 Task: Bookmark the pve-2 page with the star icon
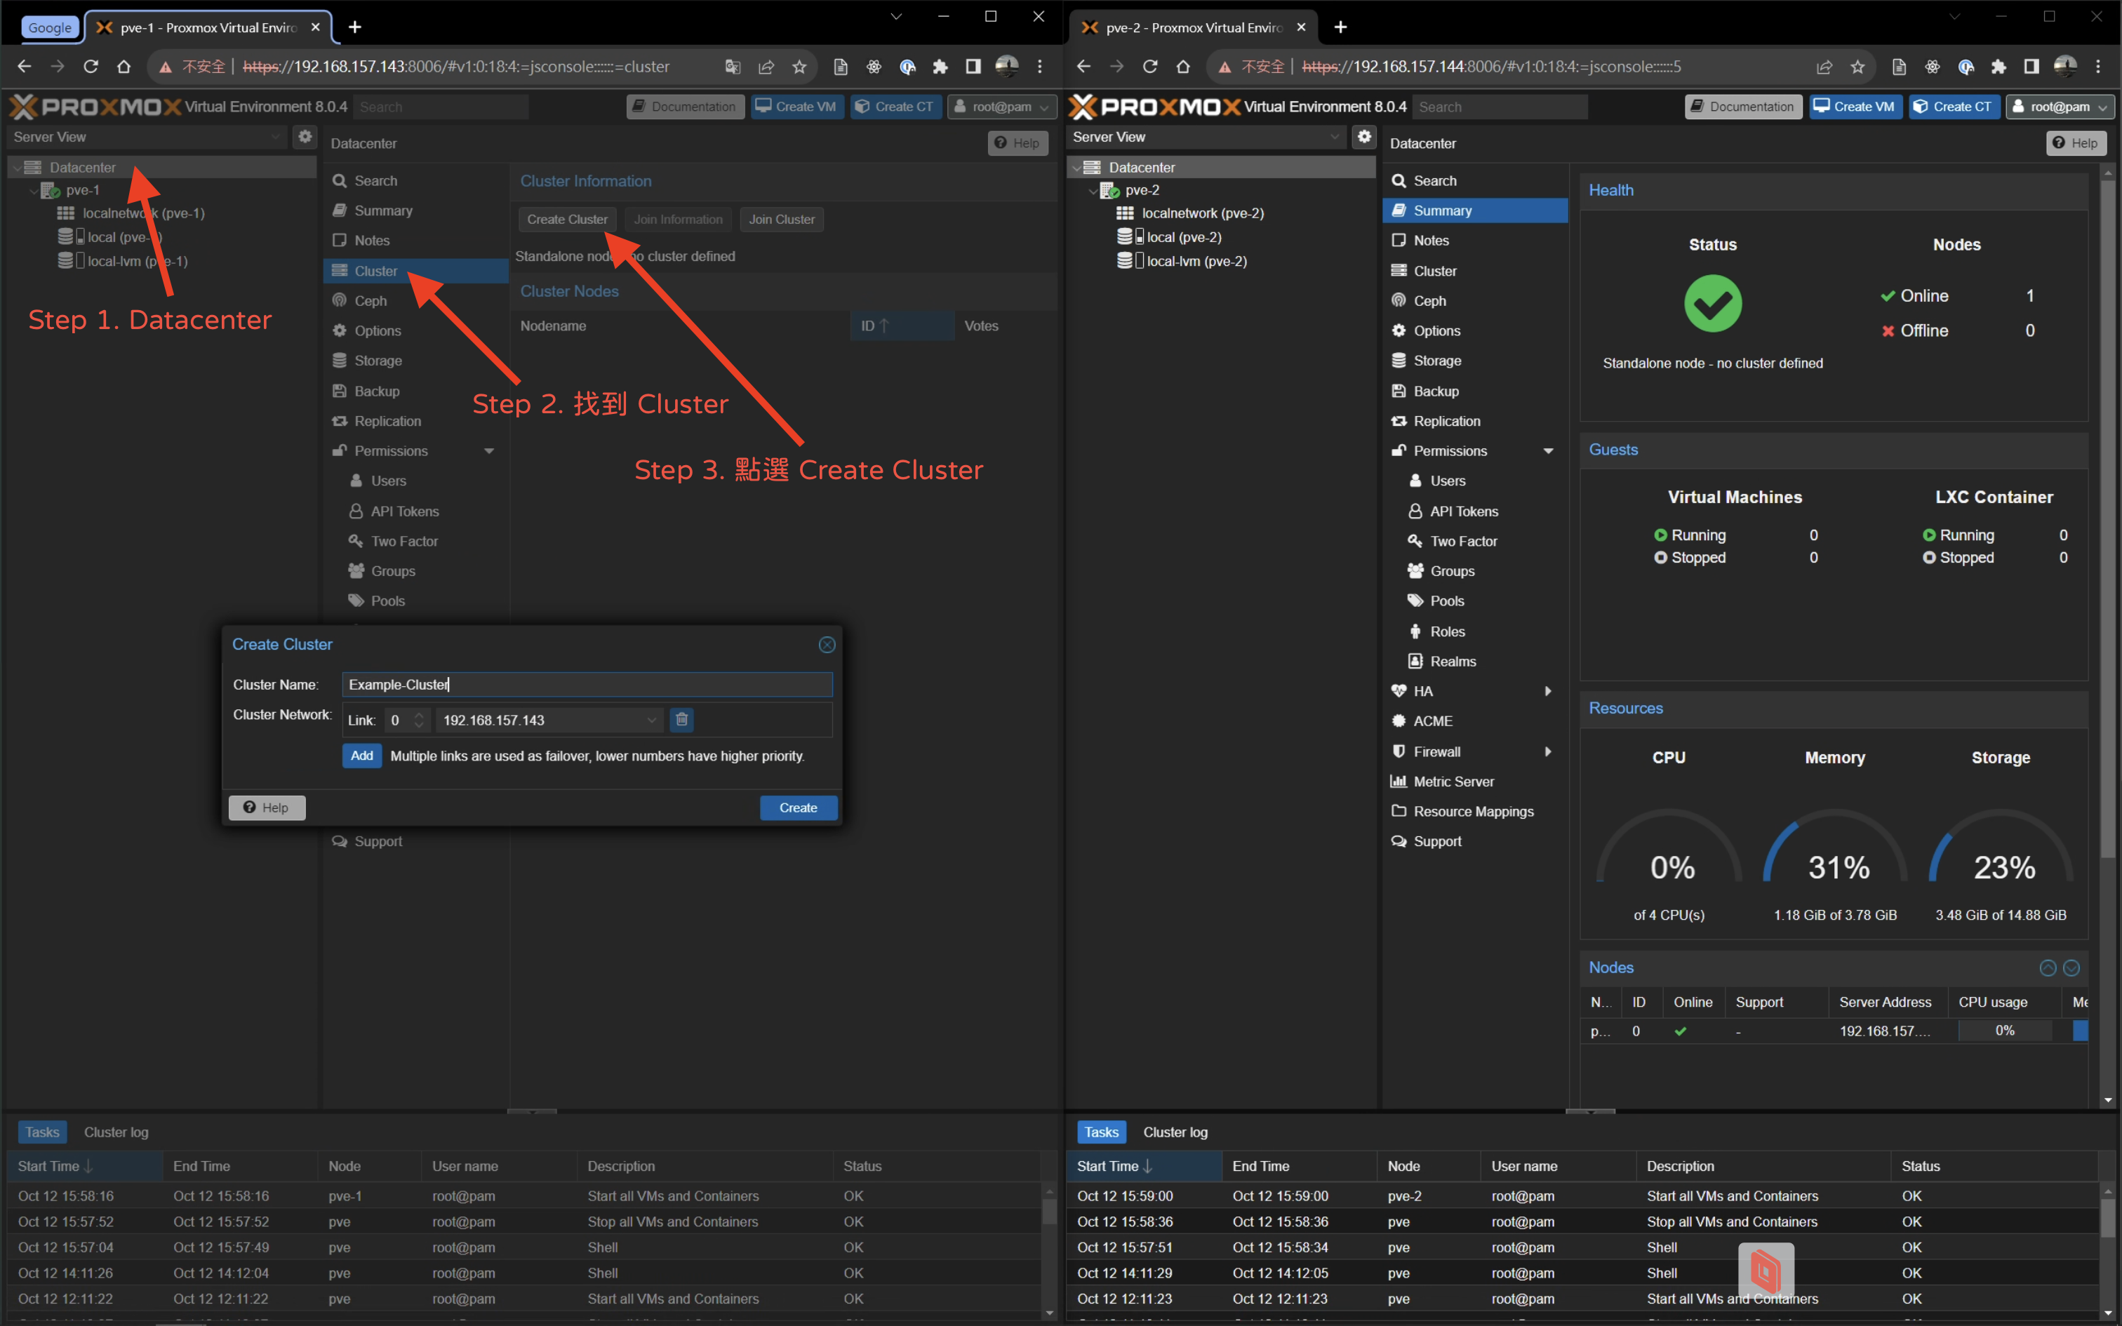point(1857,67)
